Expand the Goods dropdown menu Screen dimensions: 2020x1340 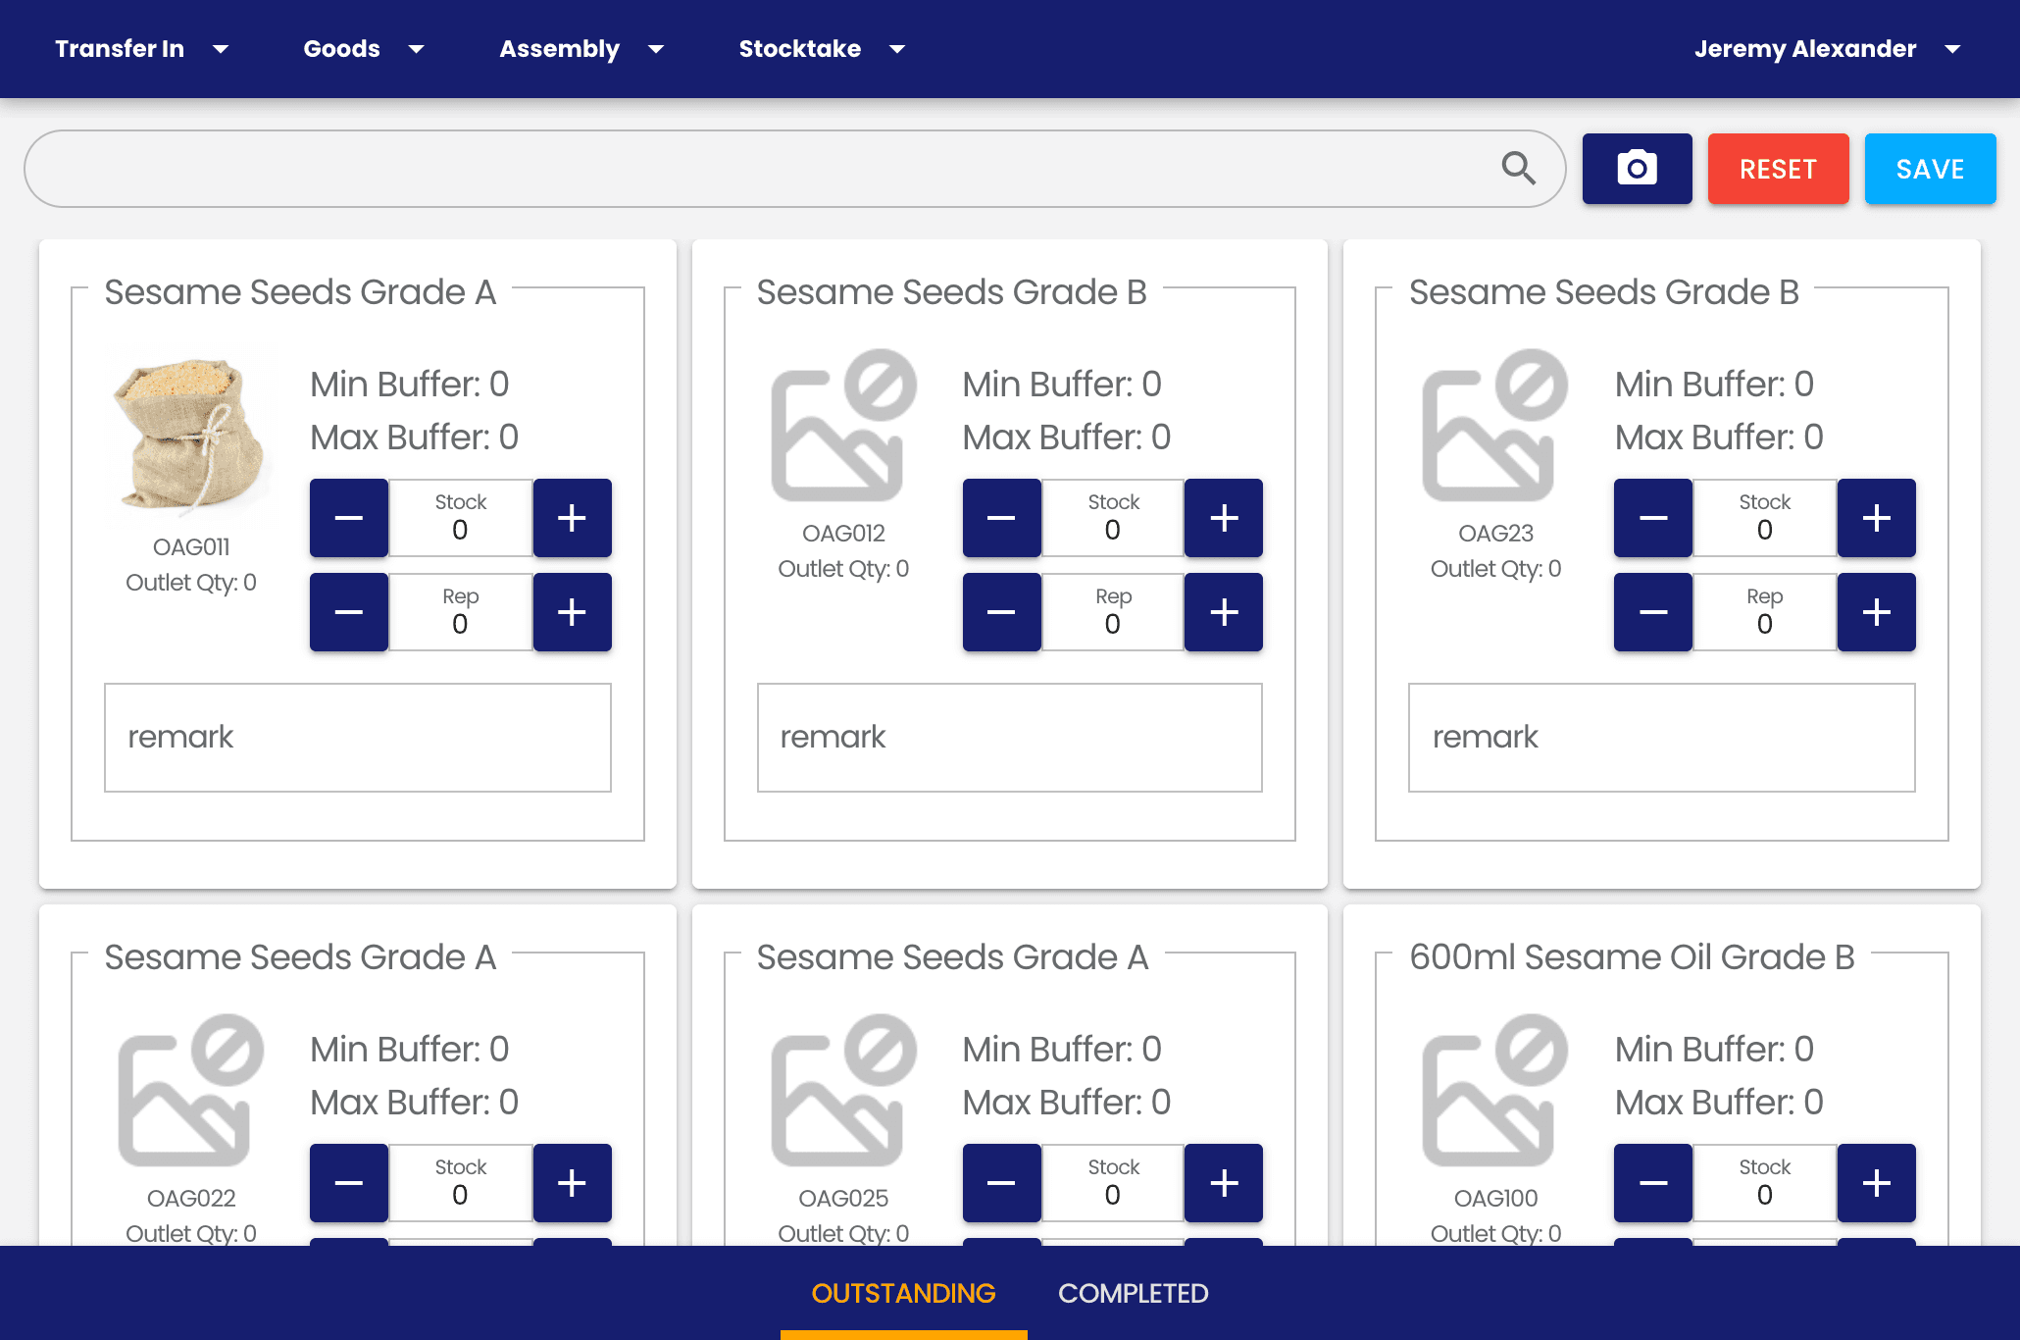coord(364,49)
